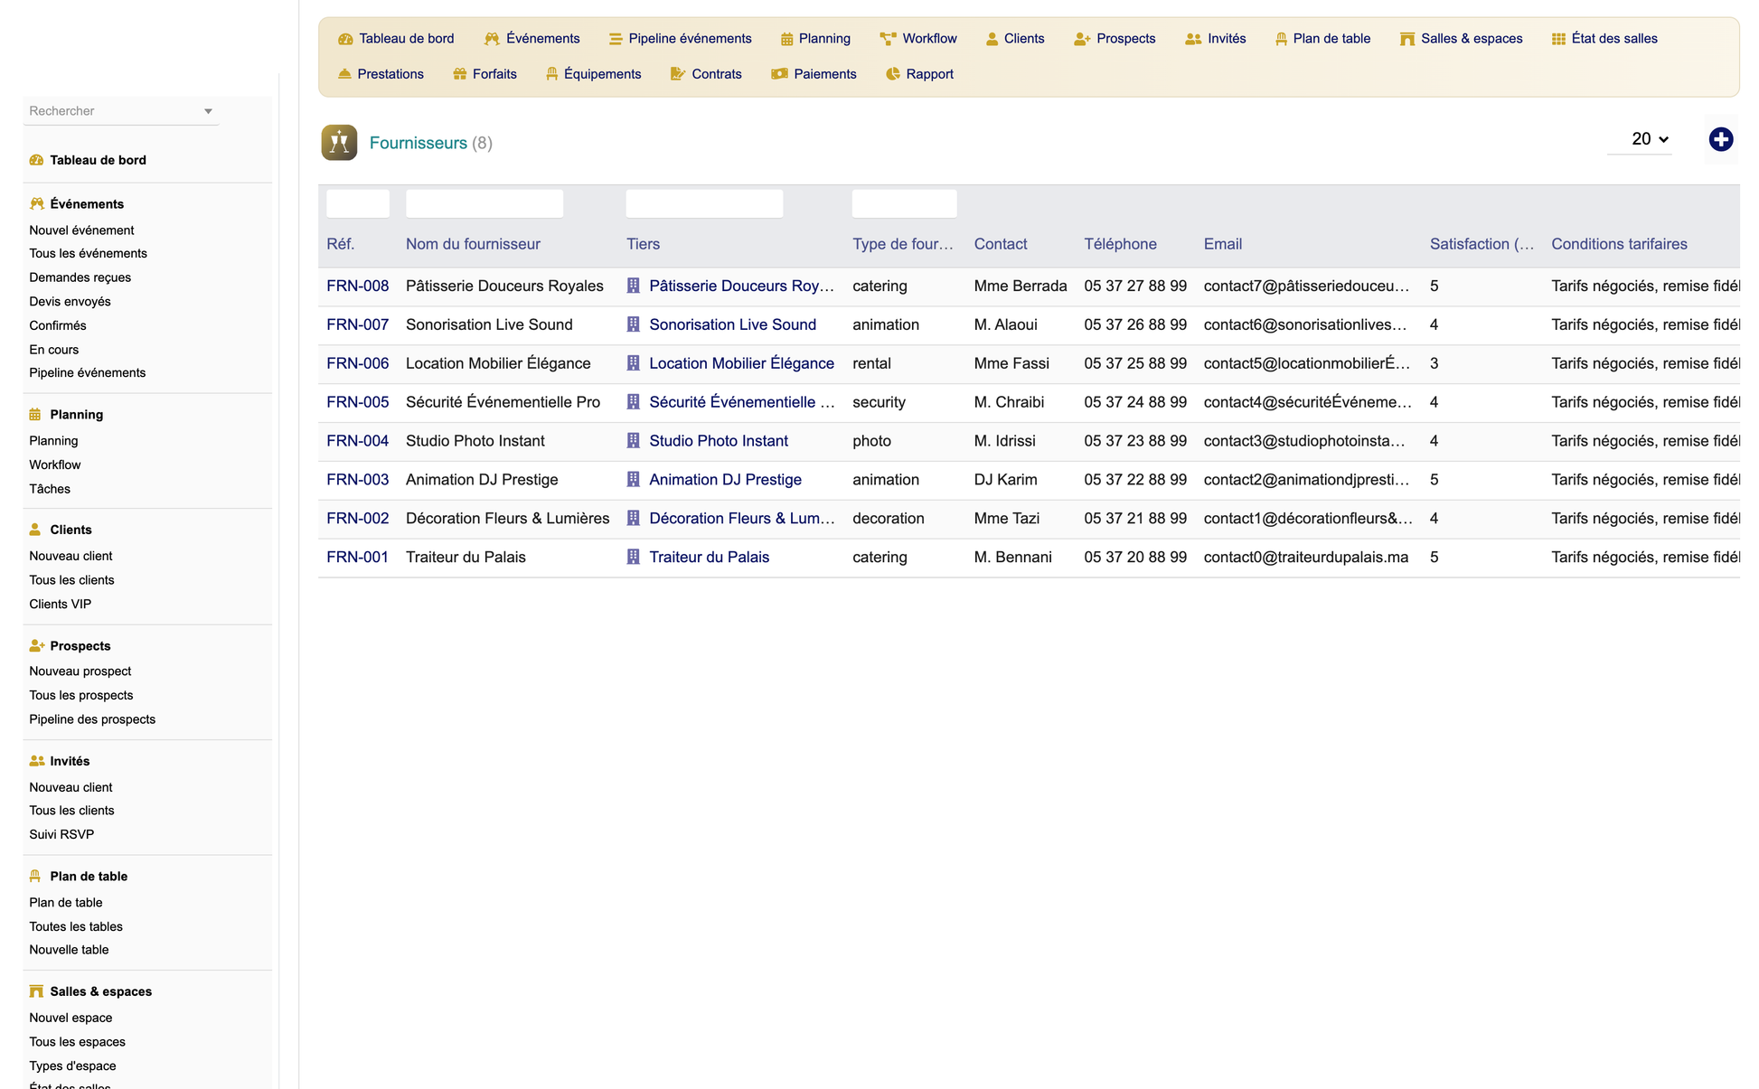Click the Mme Berrada contact cell
This screenshot has height=1089, width=1759.
1021,286
